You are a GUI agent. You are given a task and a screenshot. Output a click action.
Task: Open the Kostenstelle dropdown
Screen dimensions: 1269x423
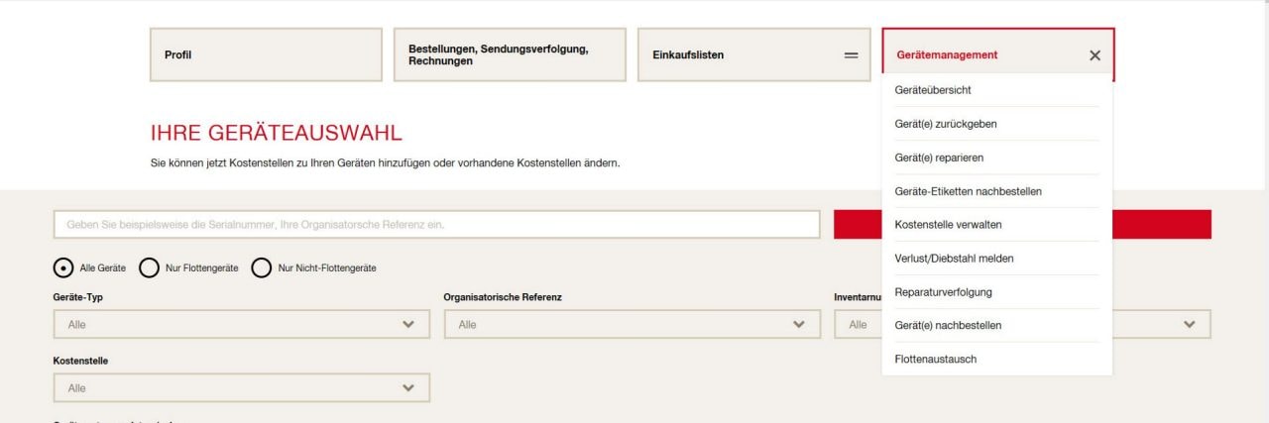click(x=241, y=388)
